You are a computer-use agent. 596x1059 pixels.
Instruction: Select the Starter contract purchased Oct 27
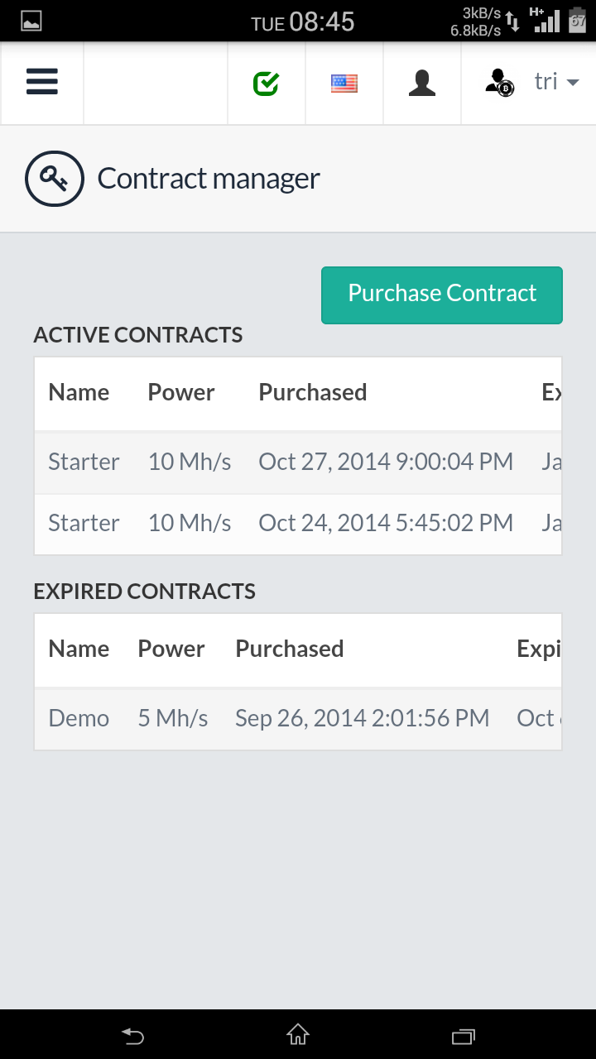coord(298,462)
